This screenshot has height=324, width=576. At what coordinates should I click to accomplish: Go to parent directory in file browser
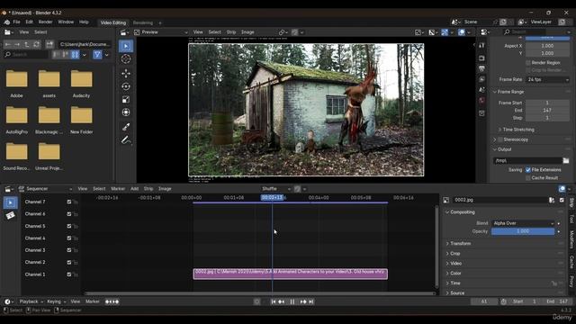[x=27, y=44]
